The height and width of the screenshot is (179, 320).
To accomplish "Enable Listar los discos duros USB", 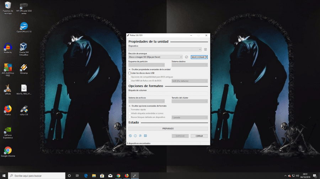I will [x=130, y=73].
